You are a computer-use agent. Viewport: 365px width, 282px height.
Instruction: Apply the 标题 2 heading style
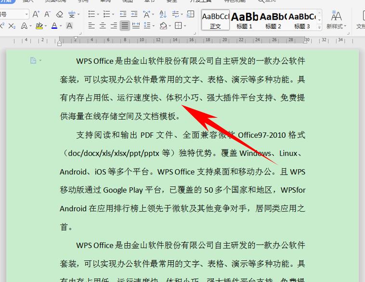[x=273, y=20]
